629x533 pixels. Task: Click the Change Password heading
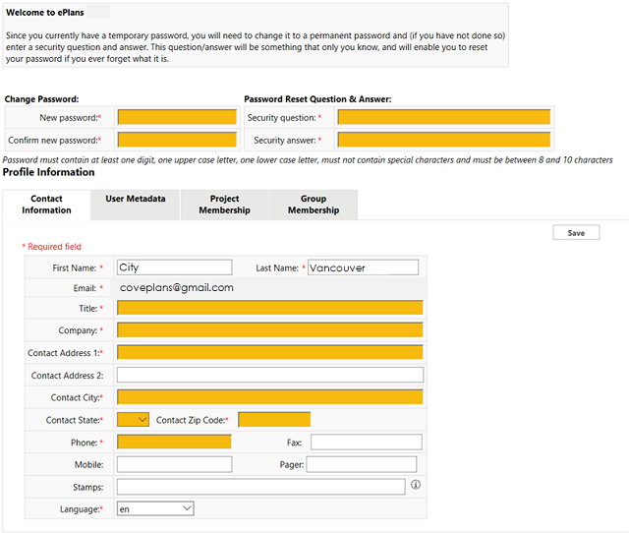click(x=41, y=99)
